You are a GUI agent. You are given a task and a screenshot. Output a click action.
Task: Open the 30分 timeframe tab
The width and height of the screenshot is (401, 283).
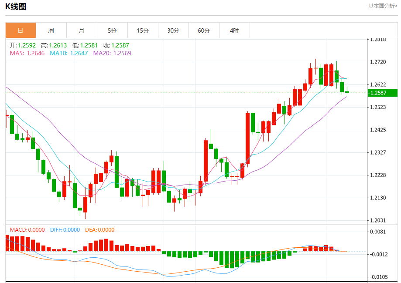173,30
